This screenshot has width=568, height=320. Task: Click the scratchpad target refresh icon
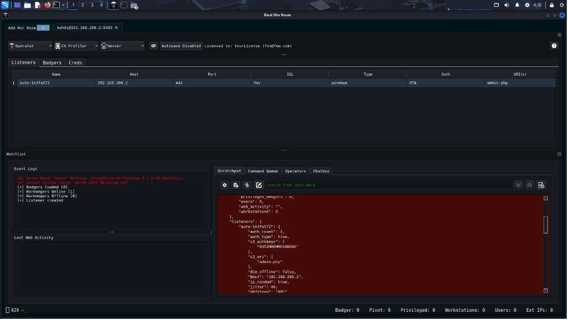tap(247, 185)
